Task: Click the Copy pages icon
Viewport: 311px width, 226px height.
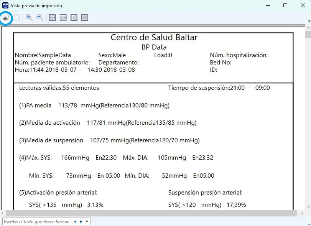Action: tap(16, 17)
